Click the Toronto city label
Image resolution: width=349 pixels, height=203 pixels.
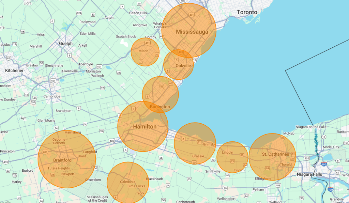point(247,12)
